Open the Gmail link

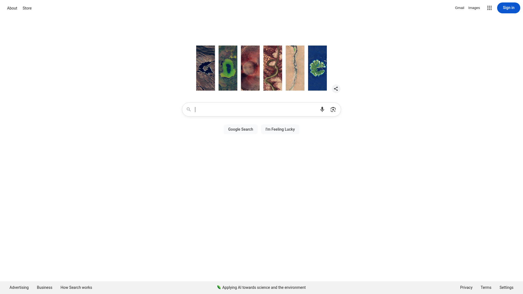pos(460,8)
